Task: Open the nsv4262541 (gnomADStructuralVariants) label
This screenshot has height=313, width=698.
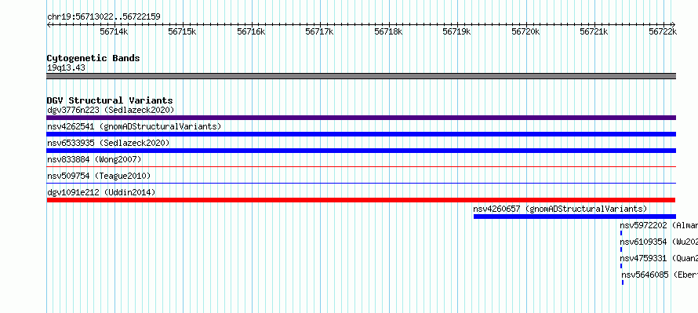Action: click(134, 126)
